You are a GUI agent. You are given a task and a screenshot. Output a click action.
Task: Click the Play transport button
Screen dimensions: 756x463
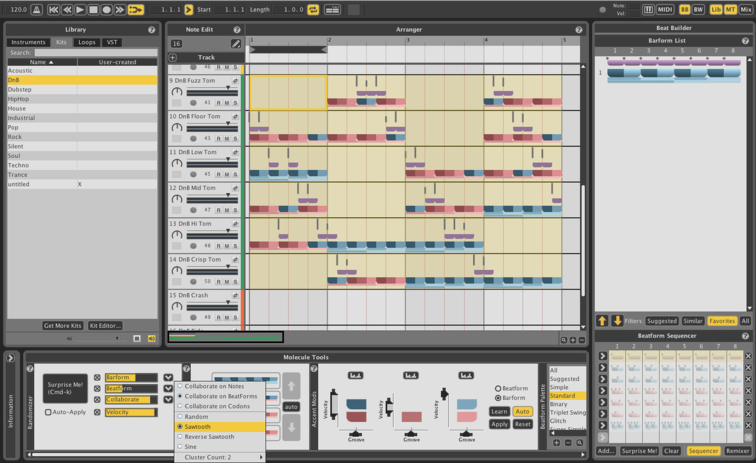[80, 9]
